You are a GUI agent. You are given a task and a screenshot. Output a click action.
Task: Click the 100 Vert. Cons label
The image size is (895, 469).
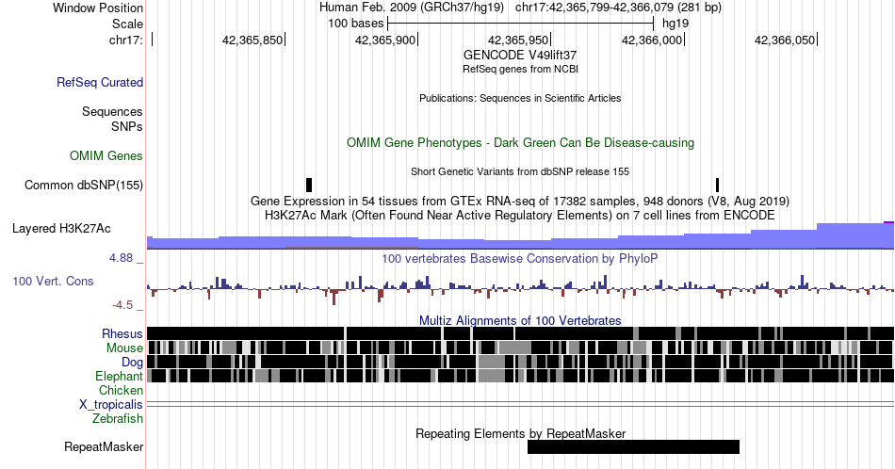click(53, 281)
